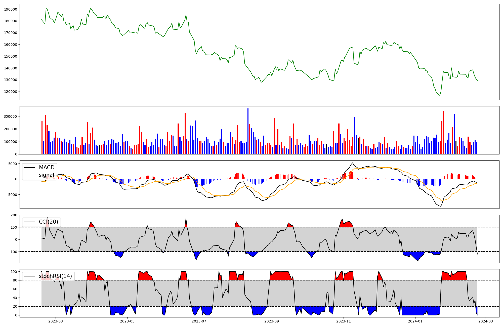This screenshot has height=327, width=503.
Task: Click the 2023-09 date axis label
Action: pyautogui.click(x=272, y=321)
